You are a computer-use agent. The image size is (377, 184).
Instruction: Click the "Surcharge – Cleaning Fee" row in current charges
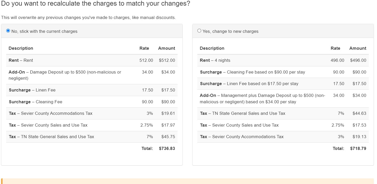coord(36,102)
